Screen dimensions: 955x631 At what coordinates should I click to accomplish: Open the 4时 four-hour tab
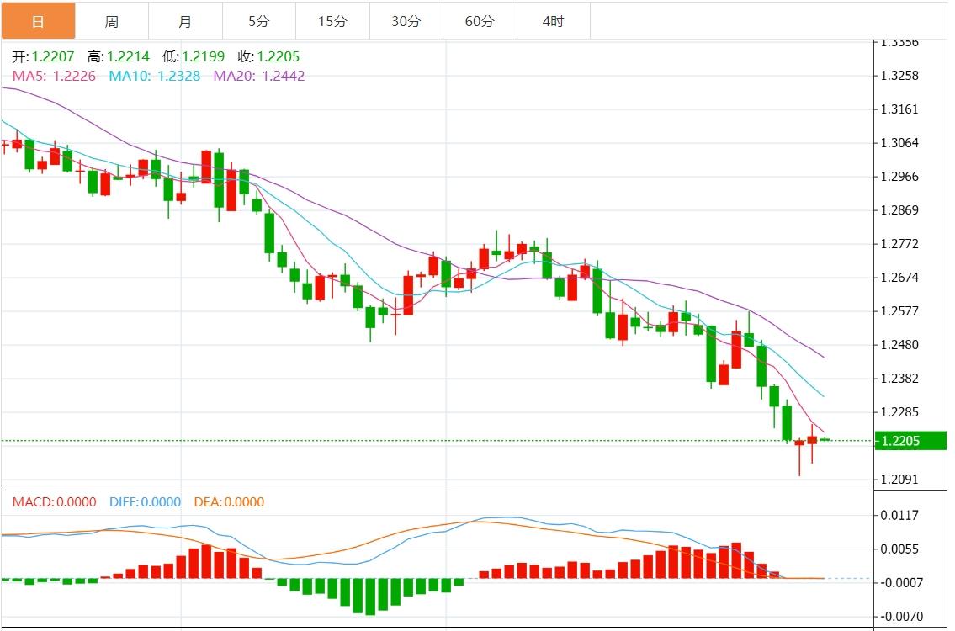553,21
